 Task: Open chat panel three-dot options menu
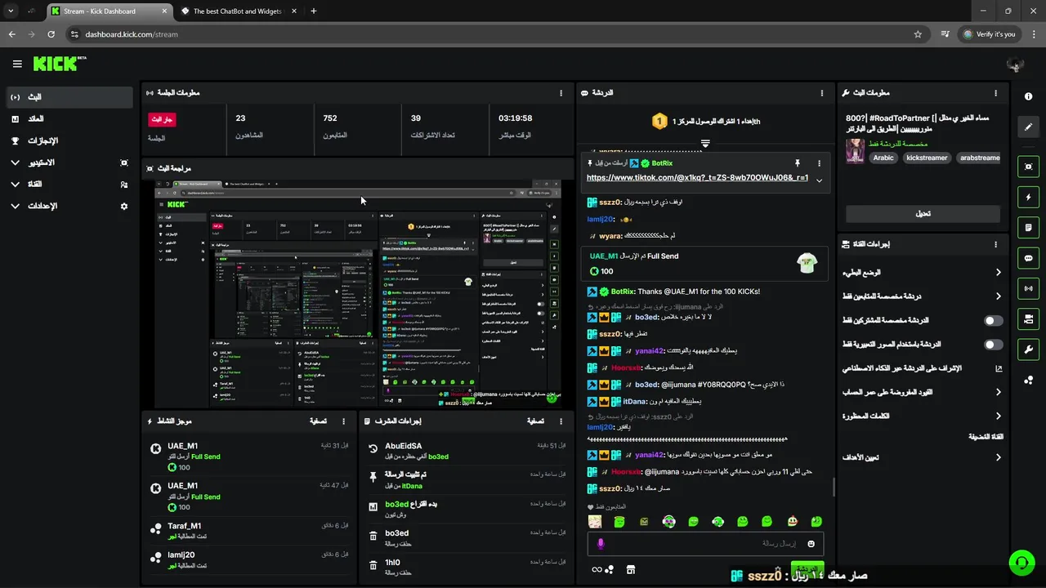(822, 93)
